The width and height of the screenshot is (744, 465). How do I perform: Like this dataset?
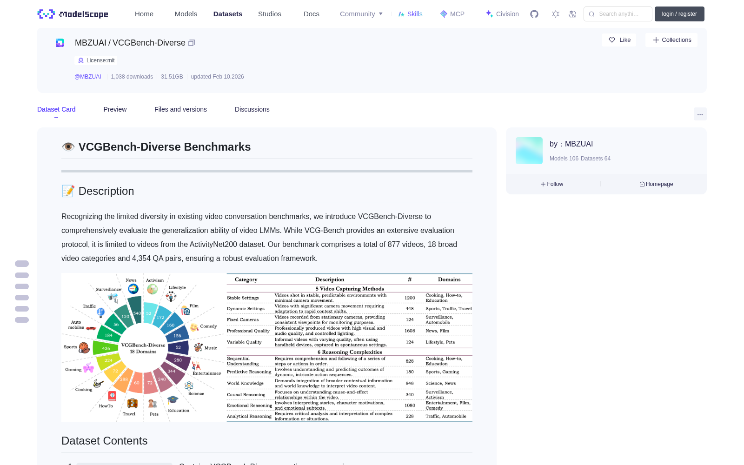[619, 40]
